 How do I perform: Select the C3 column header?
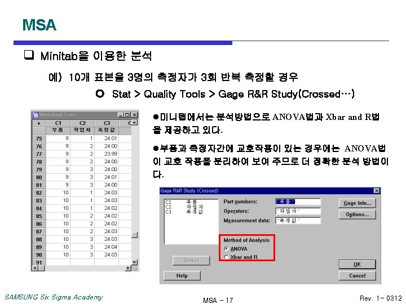point(107,123)
